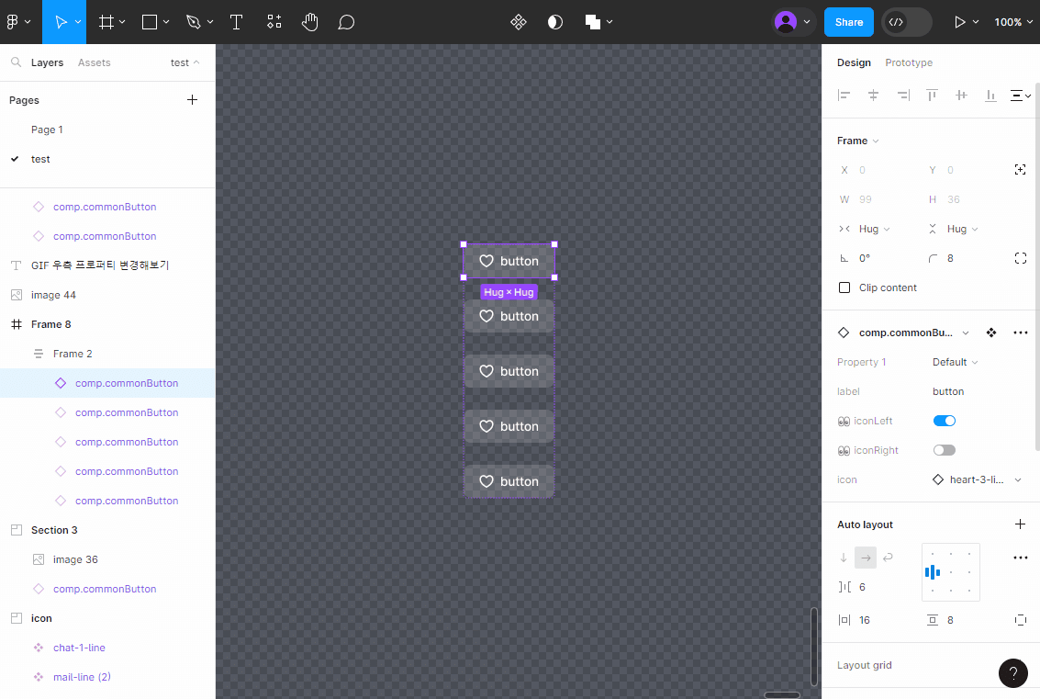Switch to the Design tab
Image resolution: width=1040 pixels, height=699 pixels.
tap(854, 62)
